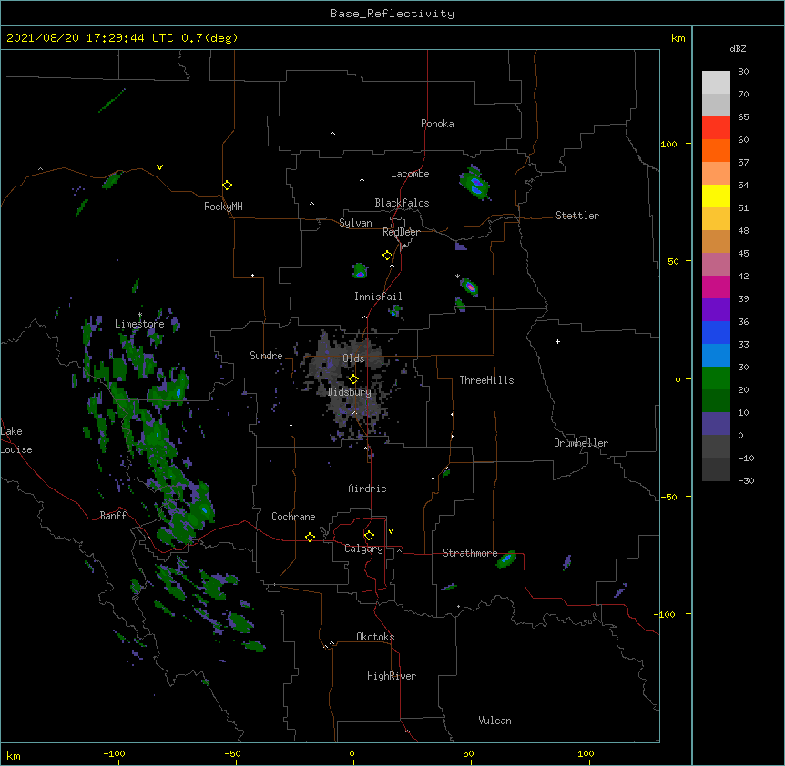Click the dBZ legend heading
Image resolution: width=785 pixels, height=766 pixels.
(738, 48)
